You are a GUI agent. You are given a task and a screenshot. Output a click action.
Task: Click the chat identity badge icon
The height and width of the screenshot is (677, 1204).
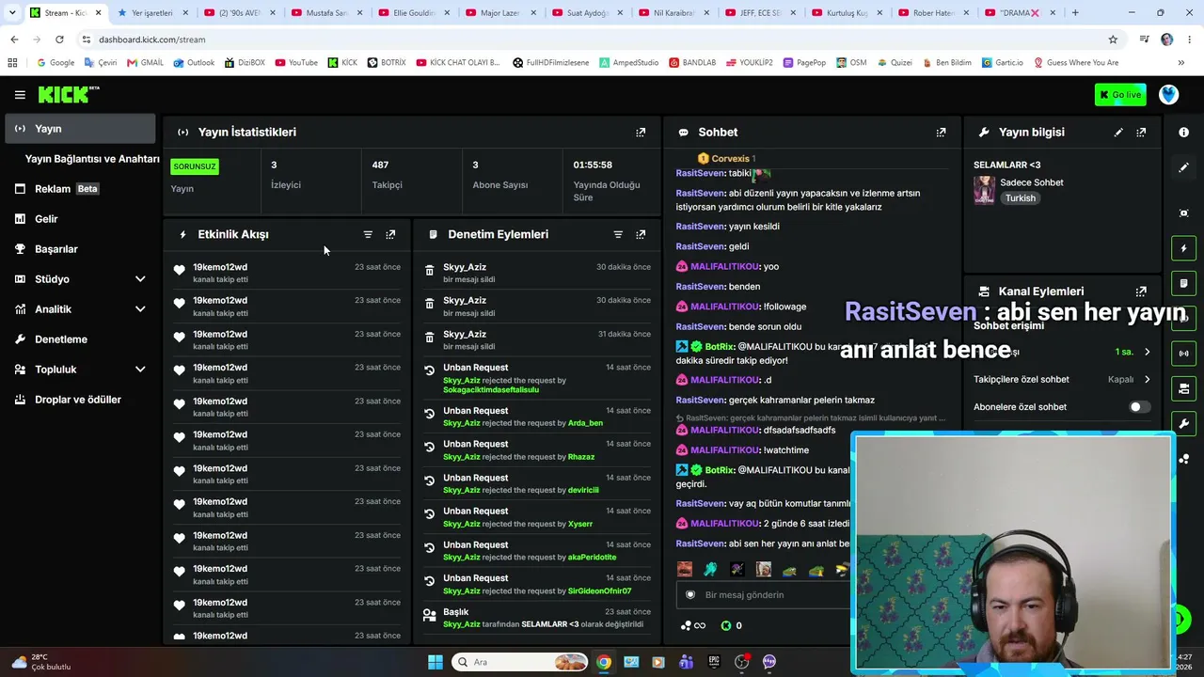coord(689,595)
